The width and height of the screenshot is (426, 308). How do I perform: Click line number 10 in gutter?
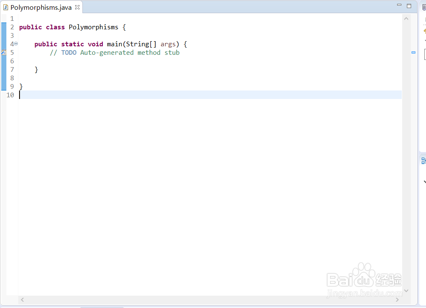(10, 95)
